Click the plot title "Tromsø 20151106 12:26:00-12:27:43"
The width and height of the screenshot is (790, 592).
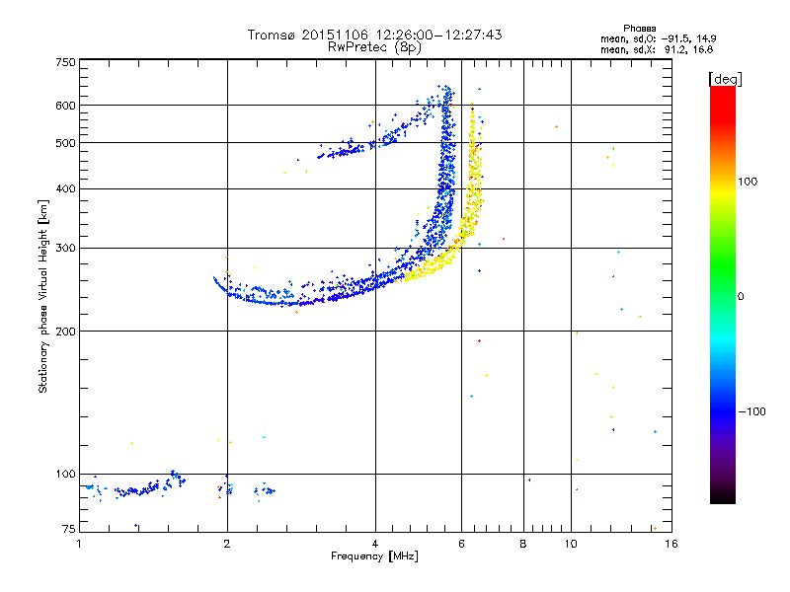coord(374,35)
